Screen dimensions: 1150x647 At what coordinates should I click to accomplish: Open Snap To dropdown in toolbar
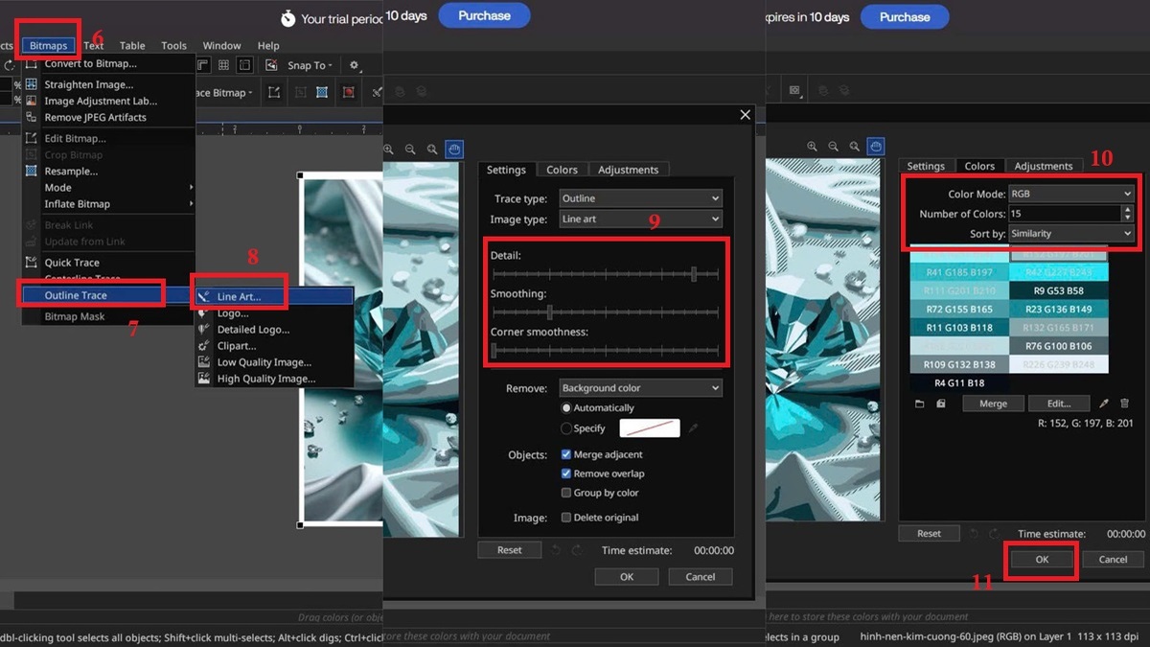click(x=310, y=65)
